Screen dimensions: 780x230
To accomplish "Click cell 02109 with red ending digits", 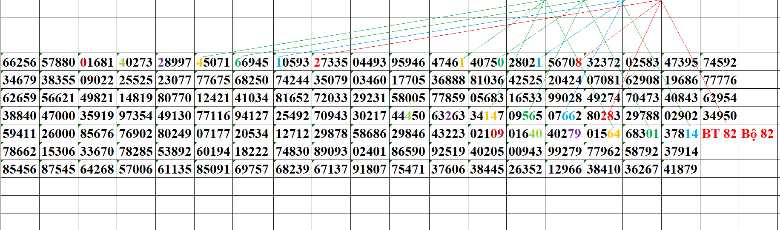I will [487, 134].
